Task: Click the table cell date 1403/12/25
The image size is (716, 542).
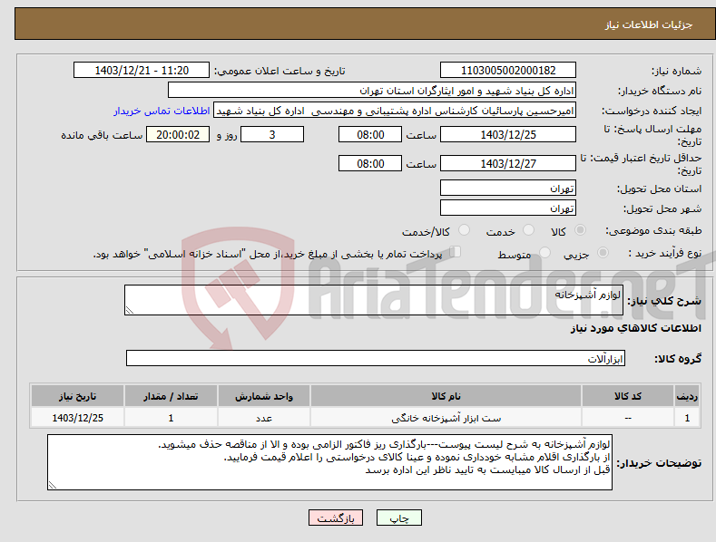Action: coord(78,418)
